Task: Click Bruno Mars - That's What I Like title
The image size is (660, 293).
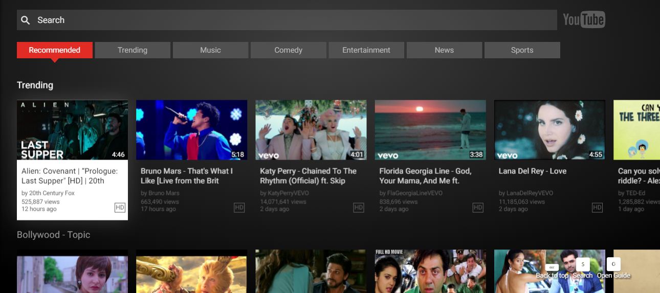Action: [187, 176]
